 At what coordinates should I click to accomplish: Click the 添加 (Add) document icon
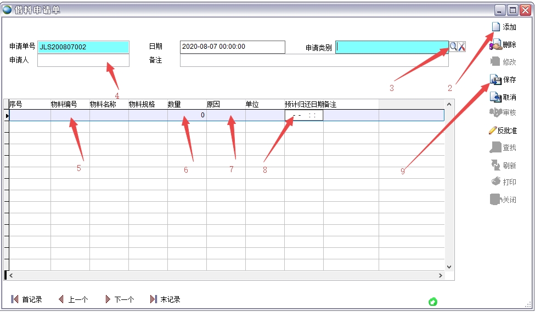point(495,27)
